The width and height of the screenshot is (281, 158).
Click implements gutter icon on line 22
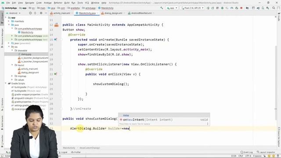pyautogui.click(x=56, y=74)
